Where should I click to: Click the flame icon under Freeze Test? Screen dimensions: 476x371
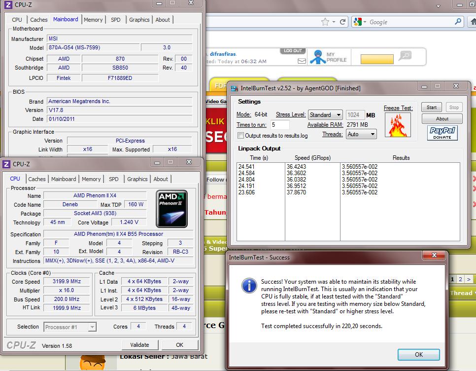point(398,125)
